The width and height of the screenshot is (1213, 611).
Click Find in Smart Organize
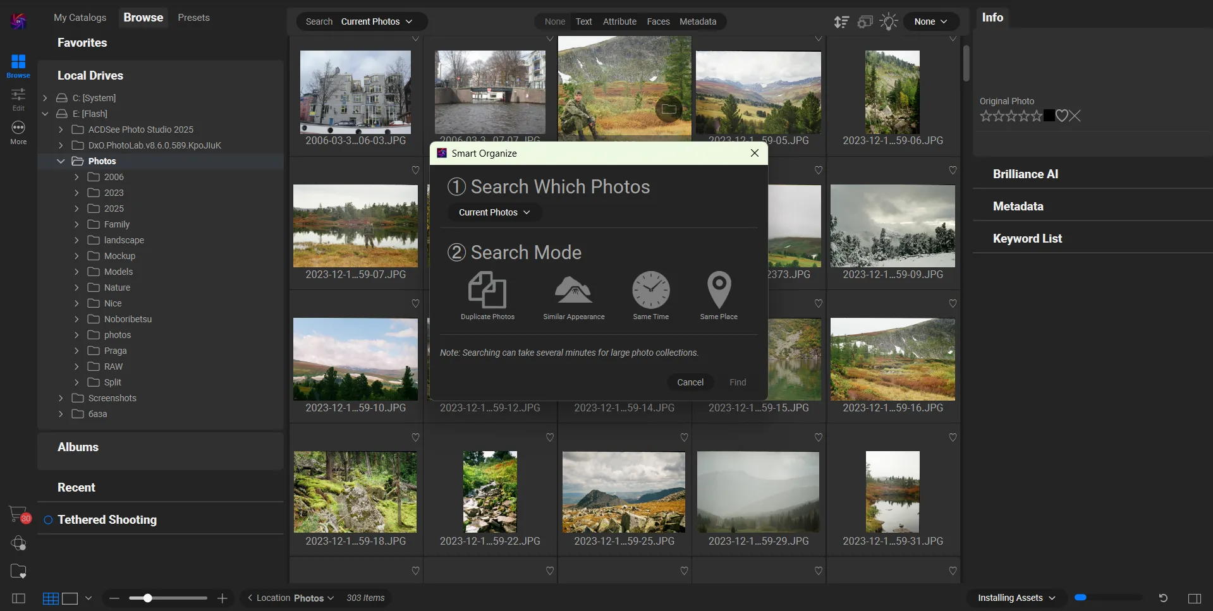[x=738, y=382]
